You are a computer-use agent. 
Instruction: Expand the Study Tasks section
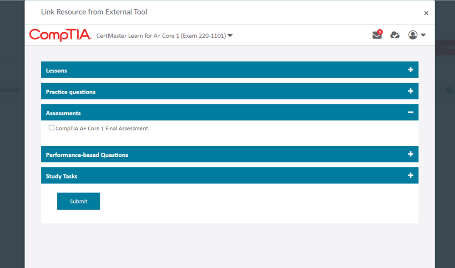pyautogui.click(x=410, y=175)
